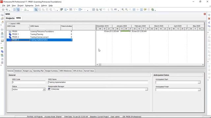Click the Add icon in right command bar
This screenshot has height=118, width=211.
pos(209,15)
